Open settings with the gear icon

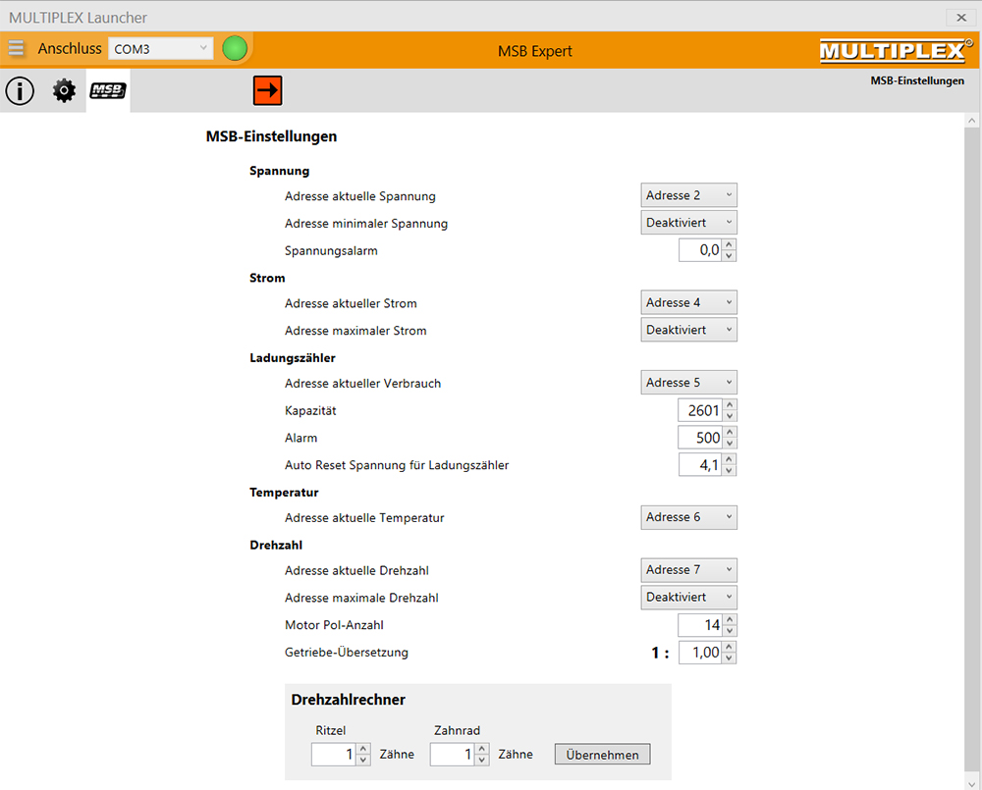63,90
